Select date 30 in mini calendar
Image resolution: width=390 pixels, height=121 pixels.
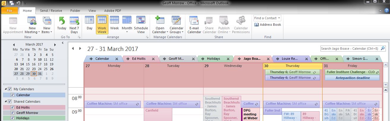tap(34, 74)
